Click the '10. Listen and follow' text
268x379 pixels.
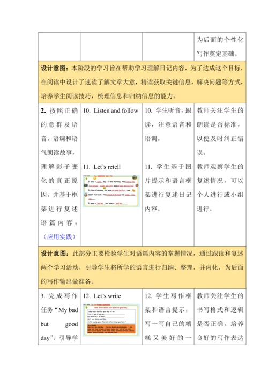[110, 111]
